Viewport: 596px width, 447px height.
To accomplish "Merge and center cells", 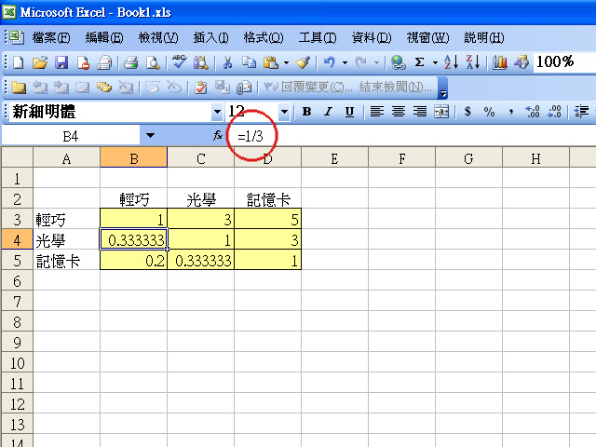I will click(x=441, y=112).
